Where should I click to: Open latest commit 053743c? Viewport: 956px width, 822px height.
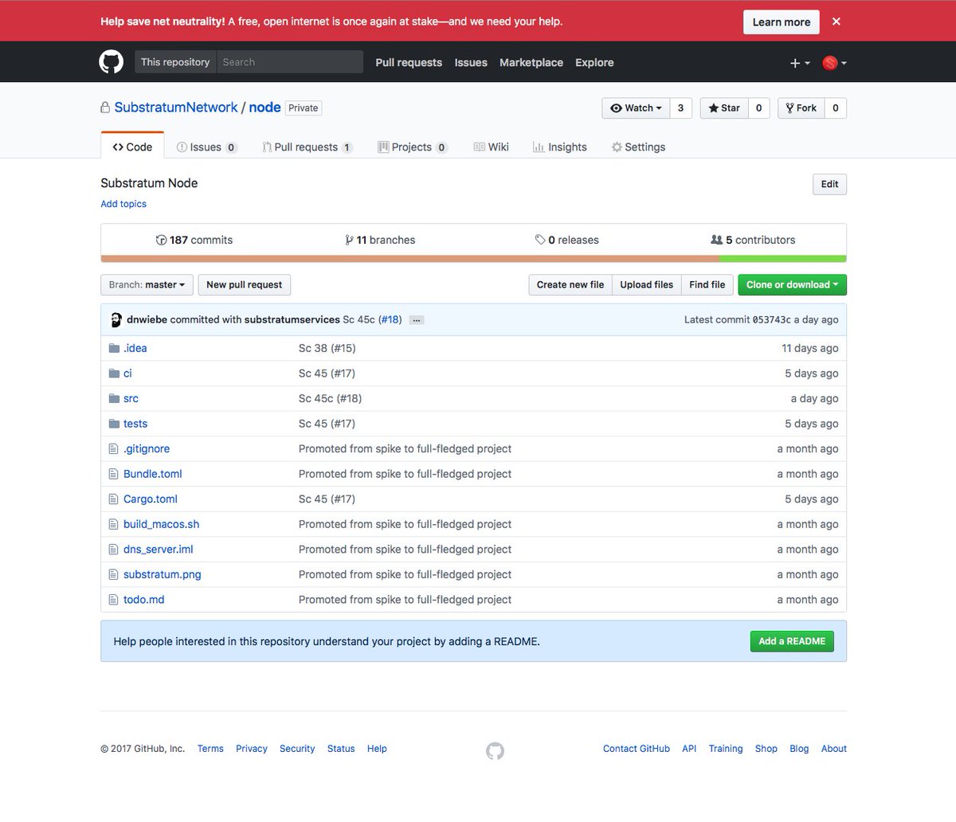tap(771, 319)
